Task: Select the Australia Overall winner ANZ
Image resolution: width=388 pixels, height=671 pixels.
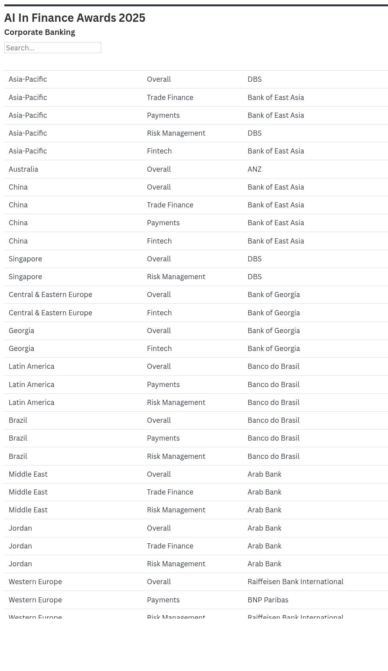Action: pyautogui.click(x=255, y=169)
